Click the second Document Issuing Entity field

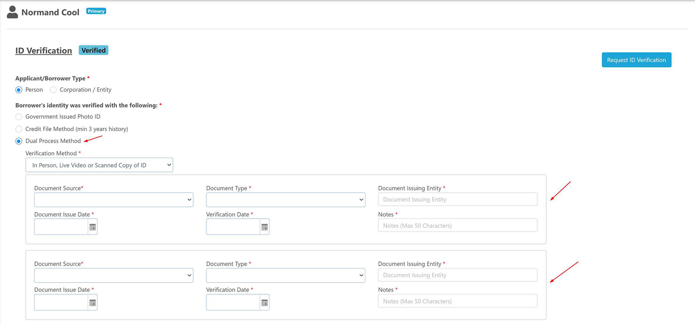tap(457, 275)
